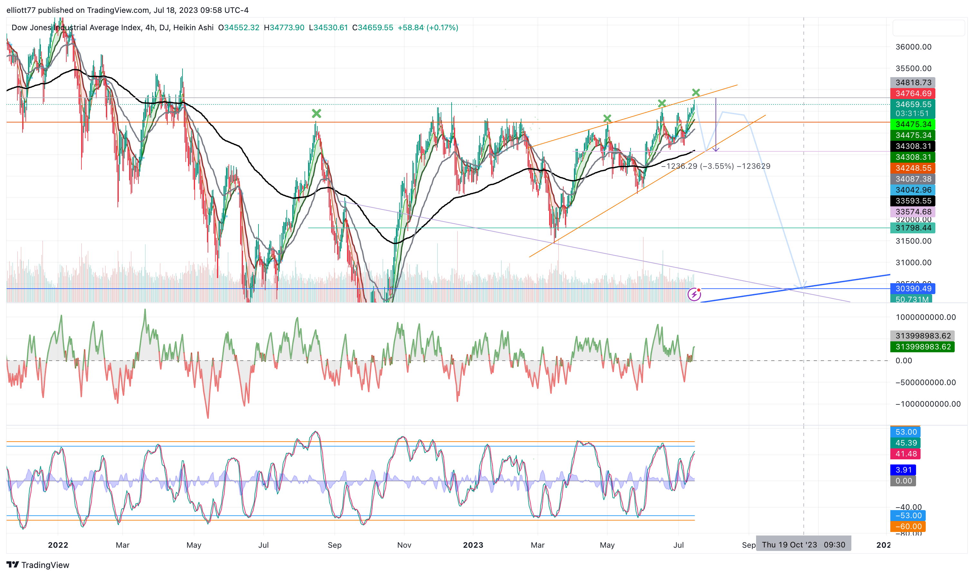
Task: Click the −1000000000.00 indicator axis label
Action: [x=928, y=404]
